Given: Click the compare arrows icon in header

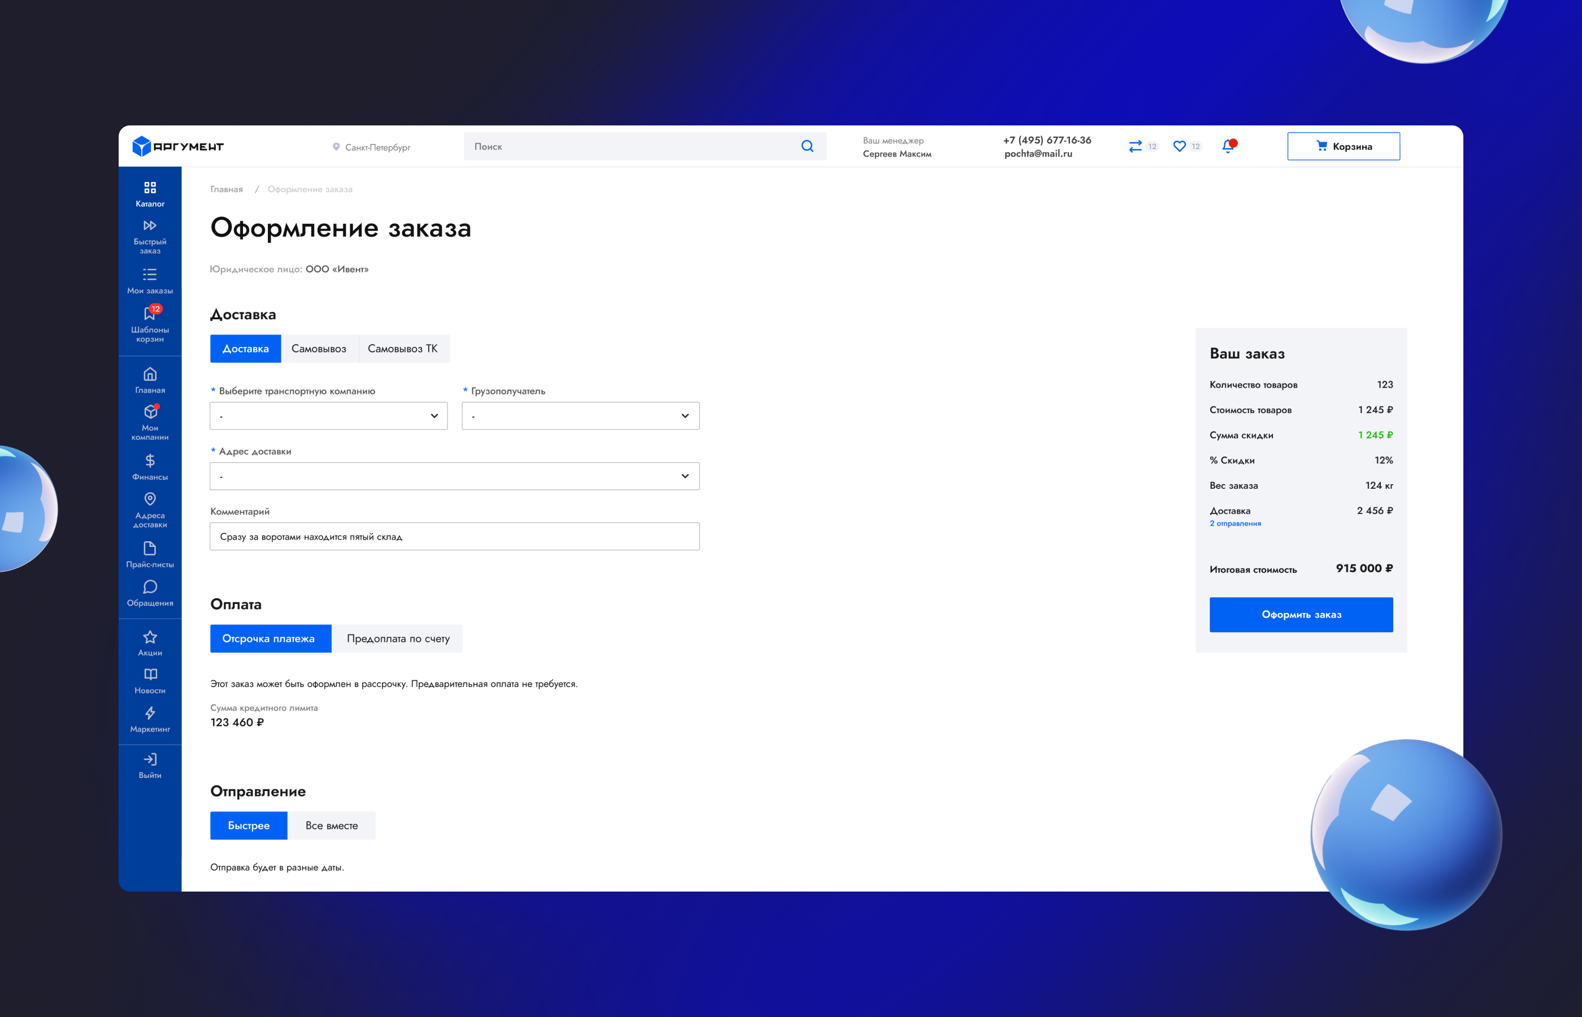Looking at the screenshot, I should [x=1135, y=146].
